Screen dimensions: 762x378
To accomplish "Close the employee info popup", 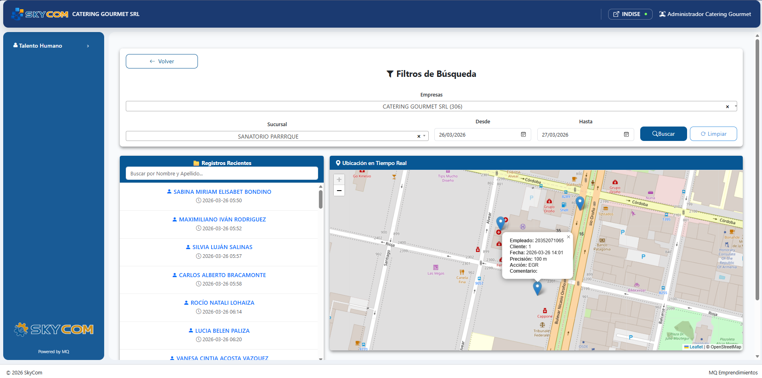I will 568,237.
